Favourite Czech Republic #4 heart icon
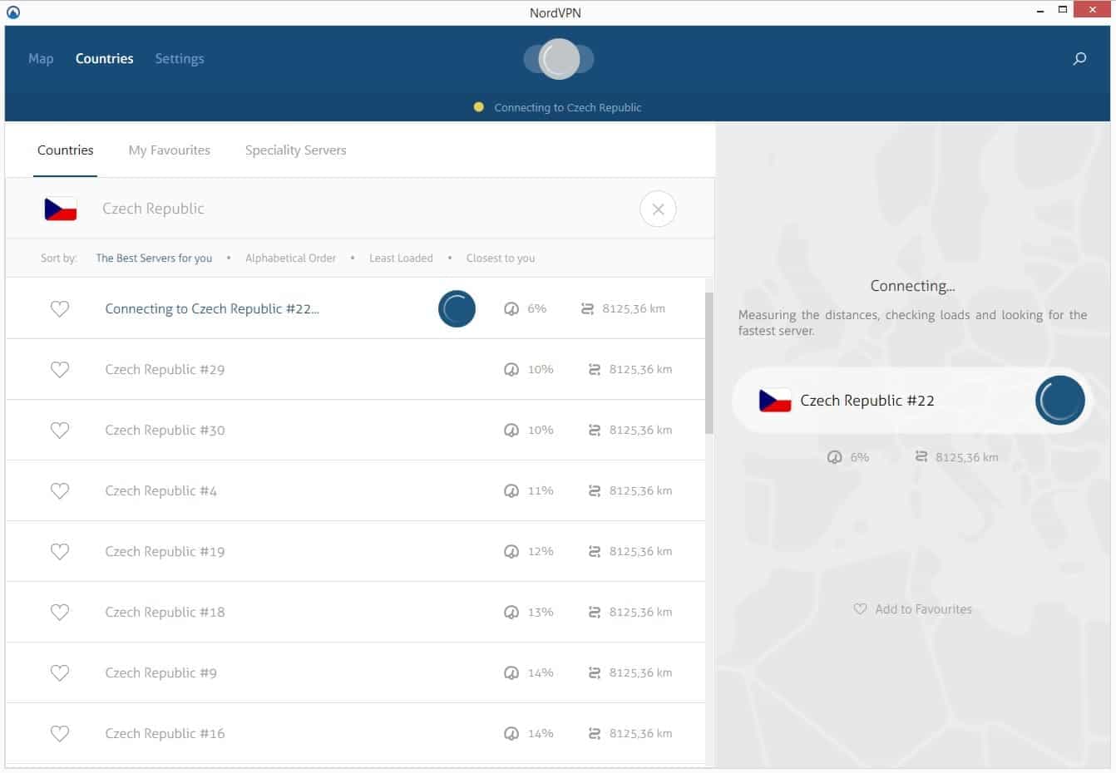 coord(60,491)
